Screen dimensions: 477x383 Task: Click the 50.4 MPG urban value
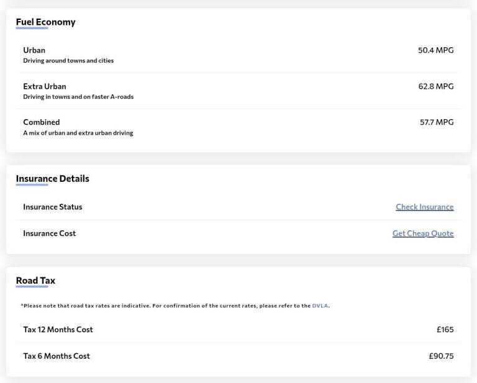coord(435,50)
